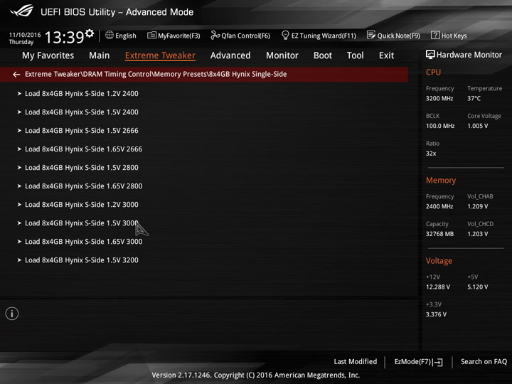Click the EZ Tuning Wizard bulb icon
The image size is (512, 384).
click(x=285, y=35)
